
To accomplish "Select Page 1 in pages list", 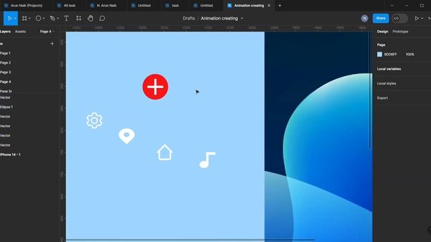I will pos(5,53).
